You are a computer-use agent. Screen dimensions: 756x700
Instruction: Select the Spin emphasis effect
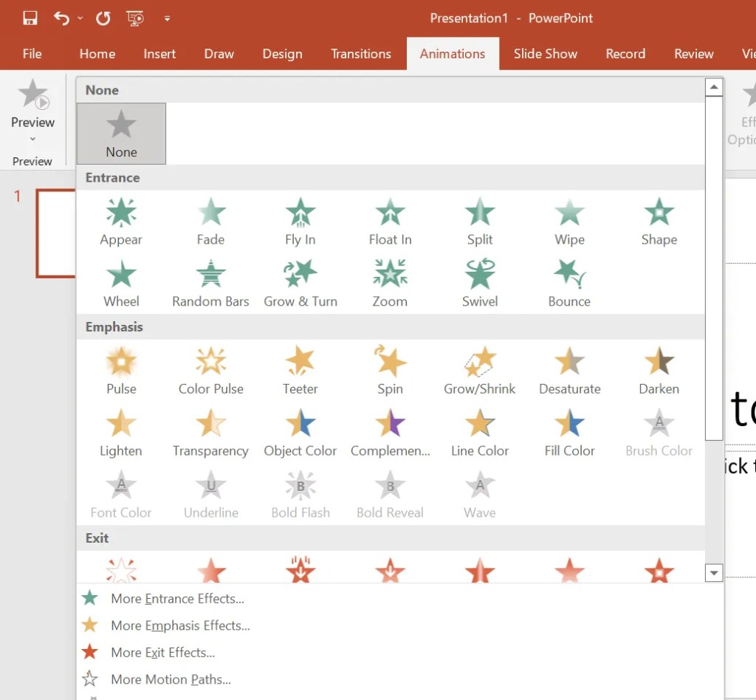point(390,370)
